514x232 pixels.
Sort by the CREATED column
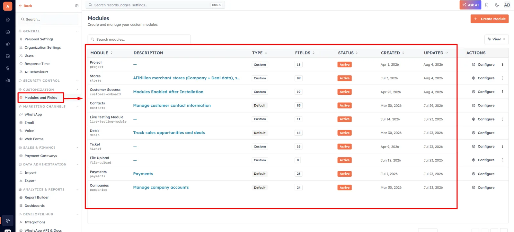point(393,53)
